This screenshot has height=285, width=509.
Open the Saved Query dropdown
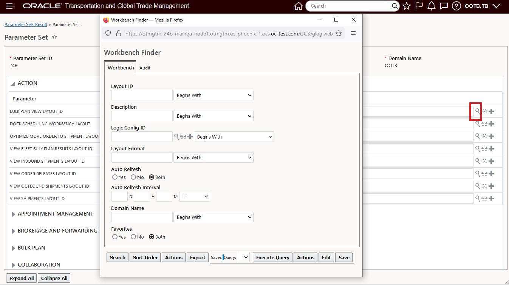tap(244, 257)
